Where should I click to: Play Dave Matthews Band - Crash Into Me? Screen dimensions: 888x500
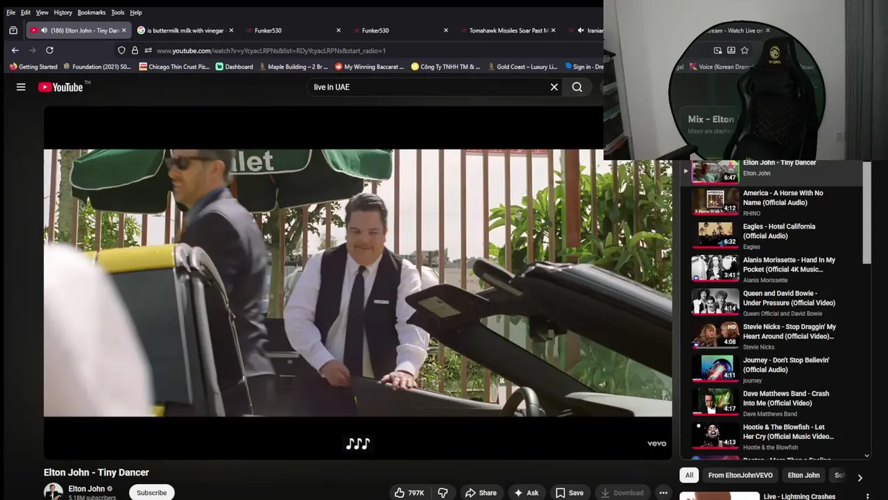[x=771, y=403]
